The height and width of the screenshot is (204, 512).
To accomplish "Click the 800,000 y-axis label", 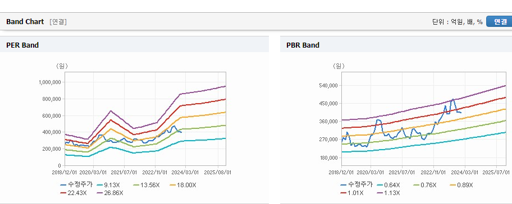I will (52, 99).
